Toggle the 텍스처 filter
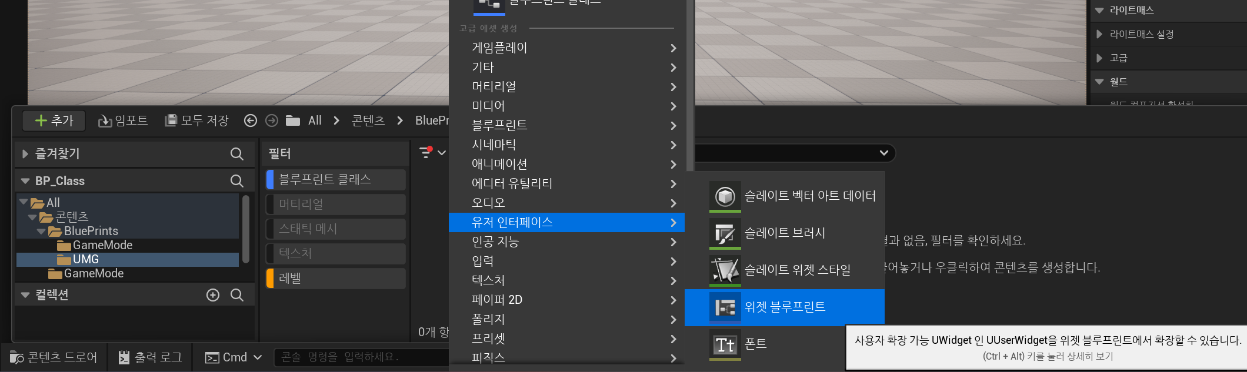The image size is (1247, 372). tap(336, 253)
